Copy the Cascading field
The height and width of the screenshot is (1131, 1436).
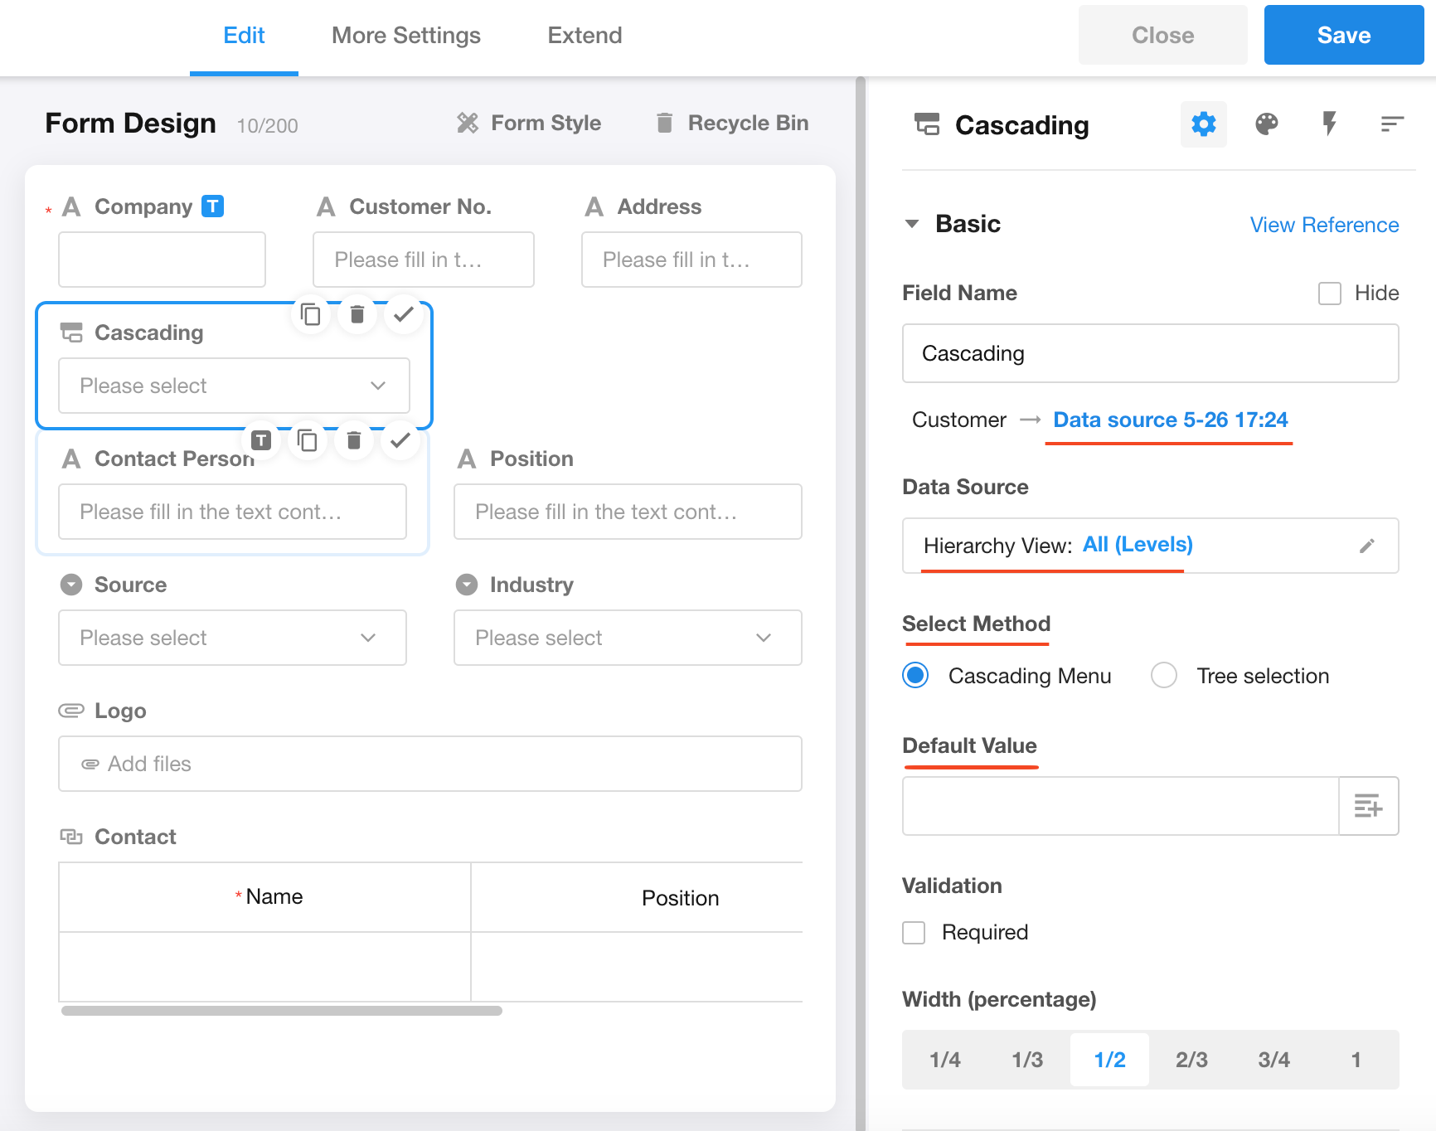(311, 315)
